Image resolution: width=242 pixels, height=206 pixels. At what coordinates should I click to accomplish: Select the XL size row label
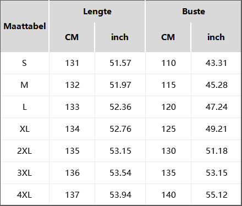(24, 129)
